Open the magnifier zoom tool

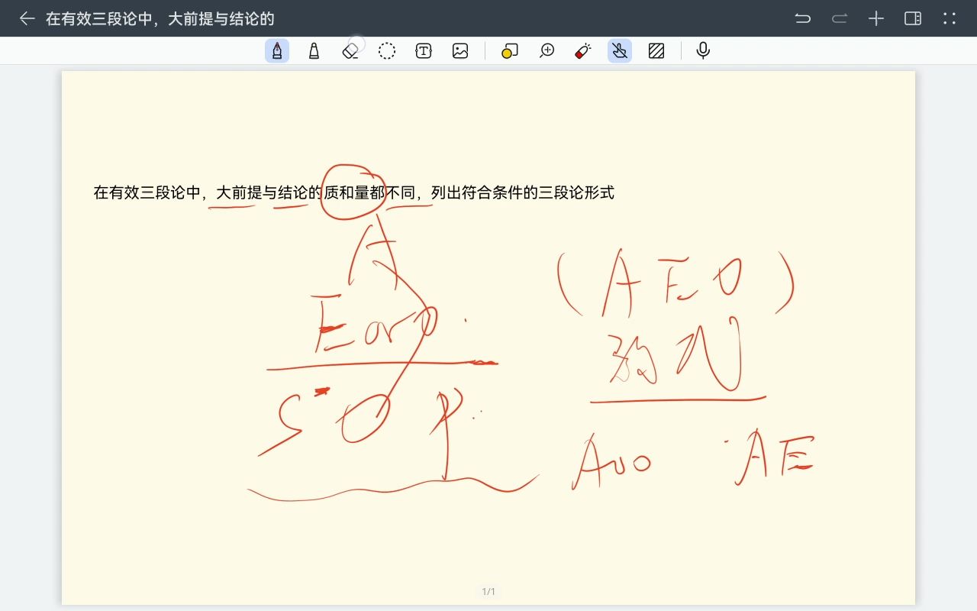[546, 50]
